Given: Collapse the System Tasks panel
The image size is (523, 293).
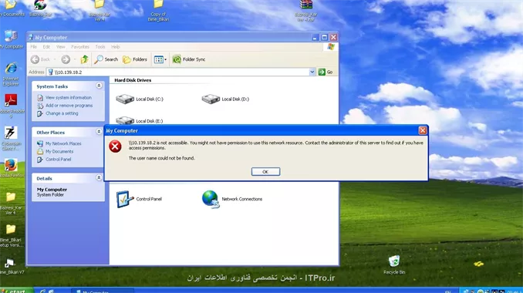Looking at the screenshot, I should 99,86.
